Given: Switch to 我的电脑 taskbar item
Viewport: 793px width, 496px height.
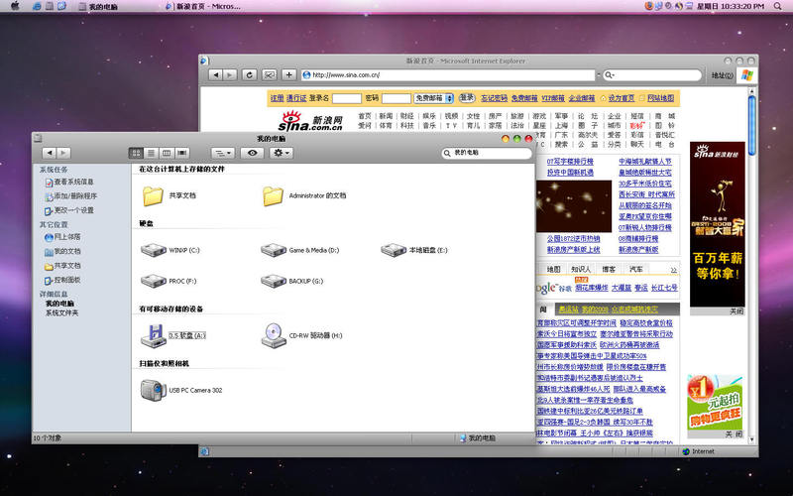Looking at the screenshot, I should pyautogui.click(x=98, y=7).
